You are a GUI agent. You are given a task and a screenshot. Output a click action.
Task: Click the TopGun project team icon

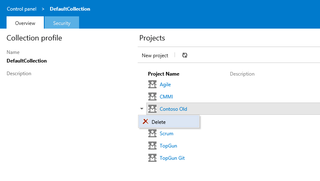tap(152, 145)
